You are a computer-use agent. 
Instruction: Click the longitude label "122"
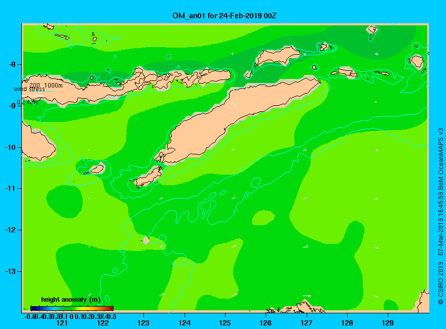pos(103,323)
